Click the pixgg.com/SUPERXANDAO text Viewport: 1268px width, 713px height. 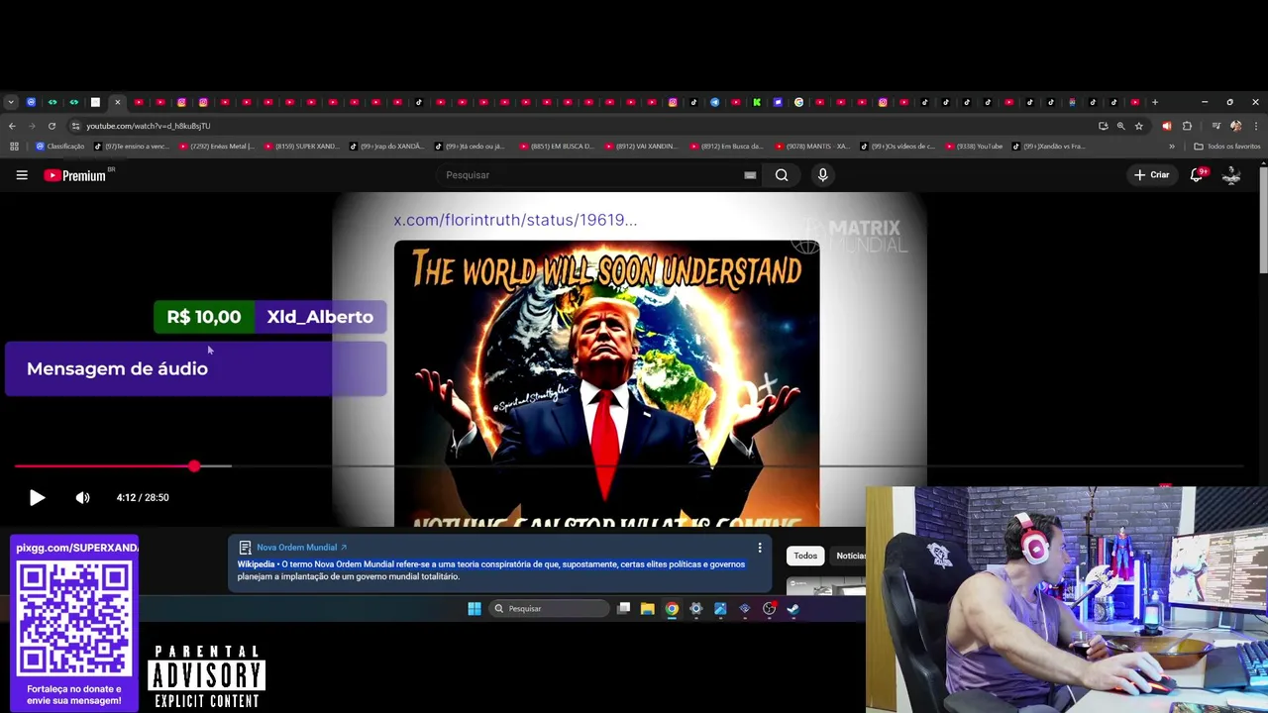76,548
